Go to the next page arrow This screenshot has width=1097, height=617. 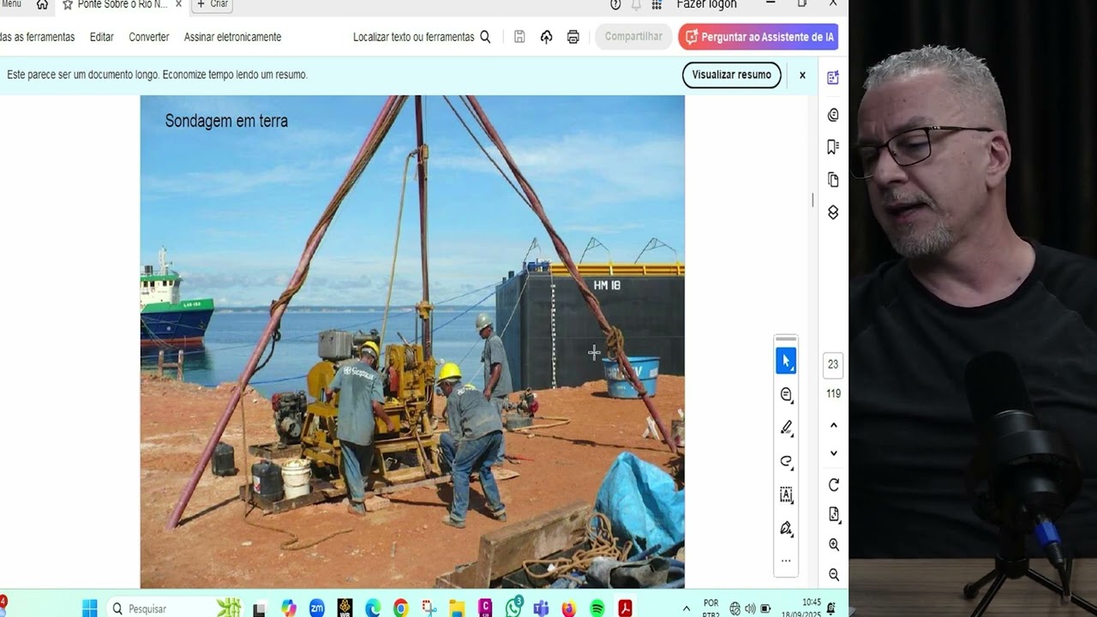click(x=834, y=453)
